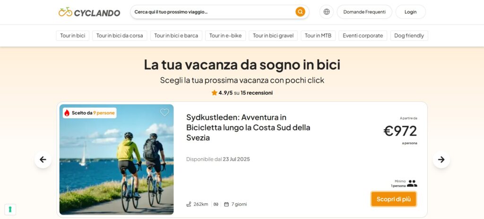Focus the trip search input field

pos(213,12)
